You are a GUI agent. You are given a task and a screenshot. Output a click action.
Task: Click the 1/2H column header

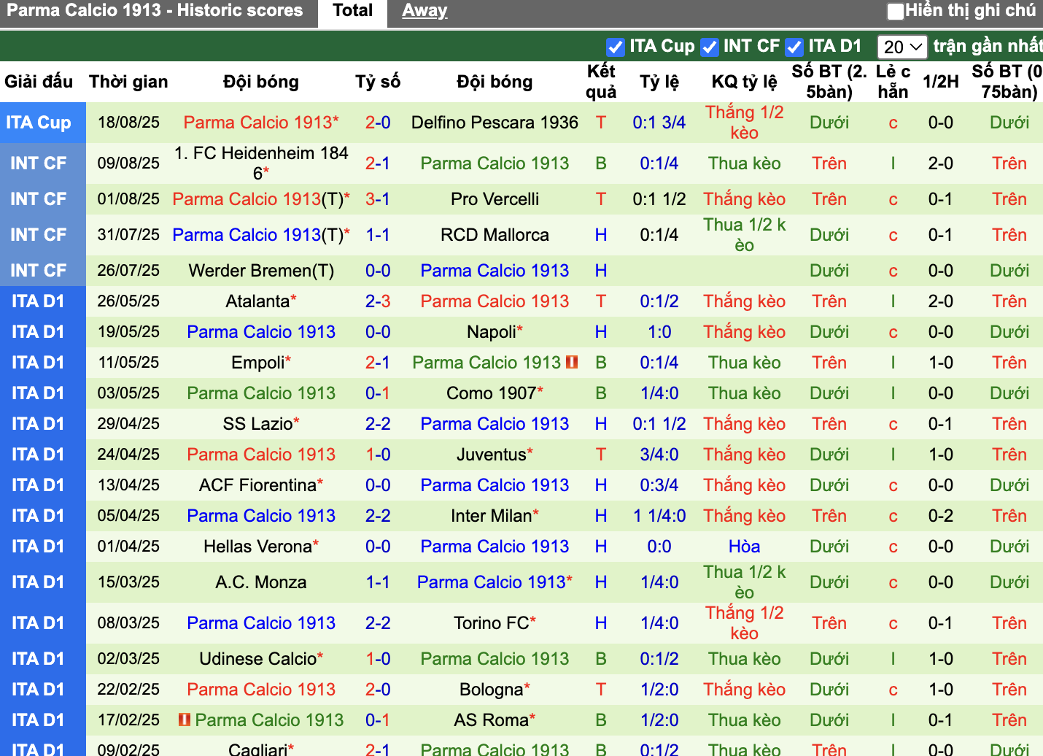tap(940, 82)
